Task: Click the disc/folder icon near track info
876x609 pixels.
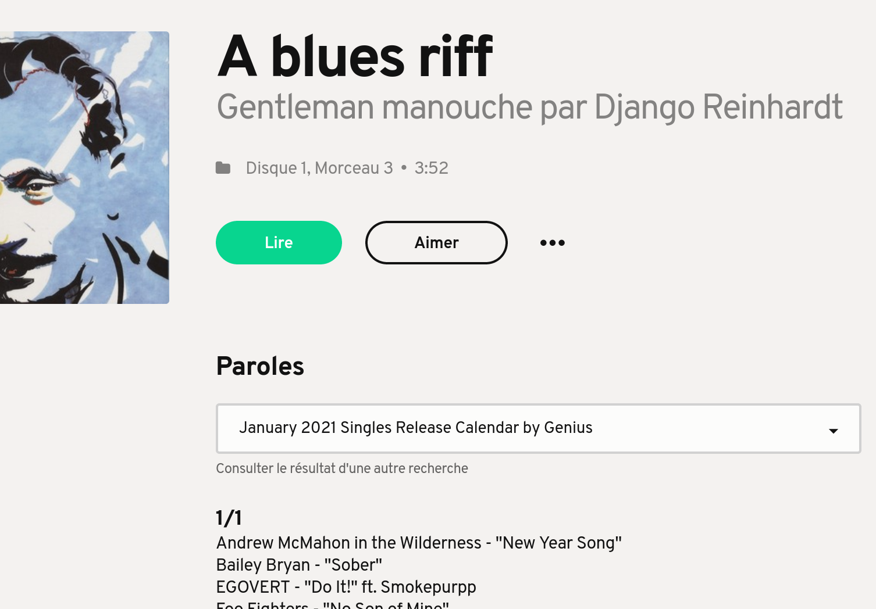Action: 223,167
